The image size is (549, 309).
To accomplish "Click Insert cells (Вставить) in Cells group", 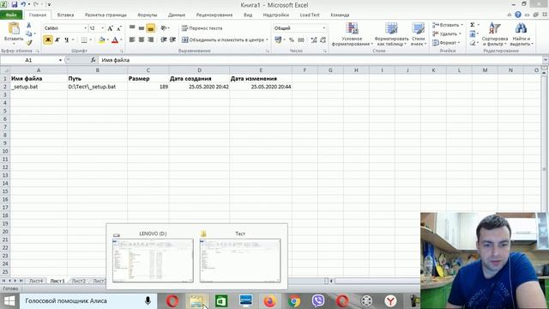I will point(448,25).
